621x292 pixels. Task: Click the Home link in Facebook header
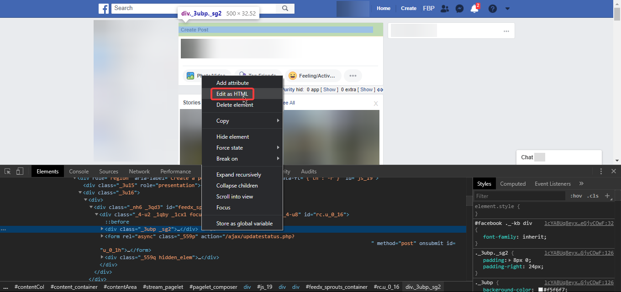[384, 8]
